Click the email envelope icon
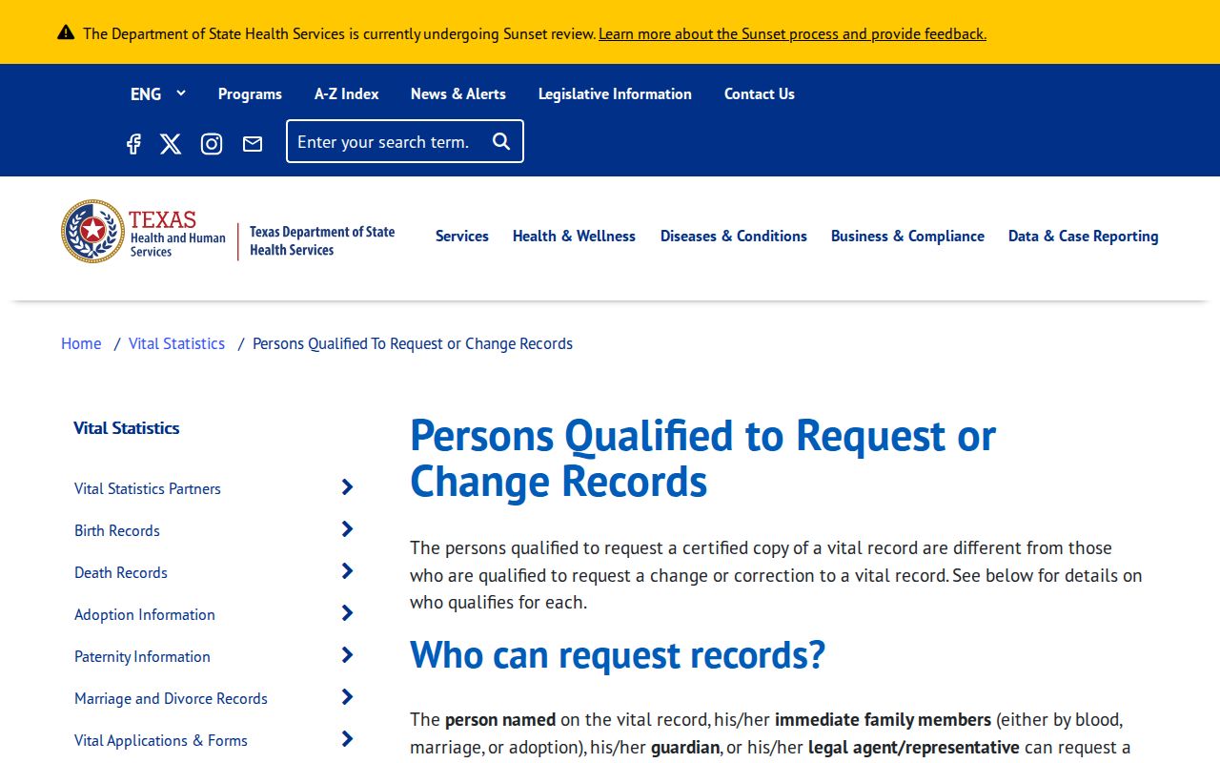The height and width of the screenshot is (763, 1220). (x=253, y=144)
